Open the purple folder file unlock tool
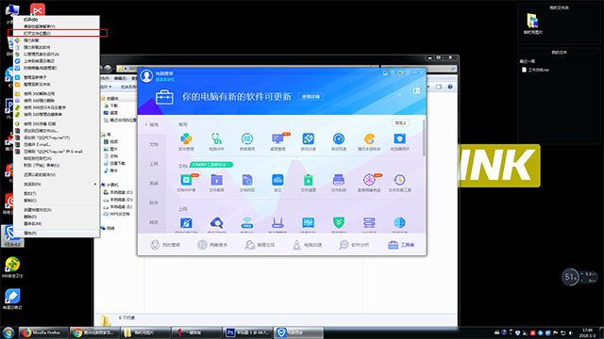The width and height of the screenshot is (604, 339). coord(216,180)
